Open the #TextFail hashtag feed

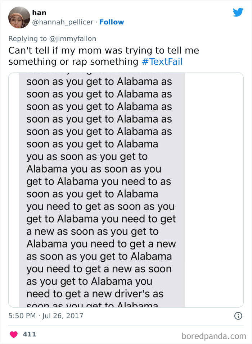click(163, 61)
